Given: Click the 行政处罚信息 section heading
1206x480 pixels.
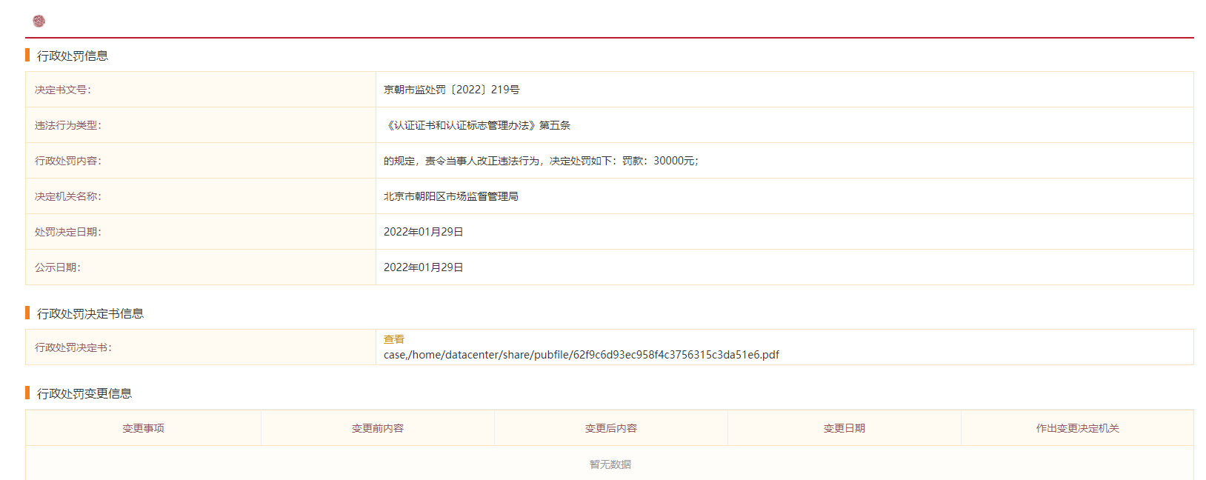Looking at the screenshot, I should click(x=73, y=56).
